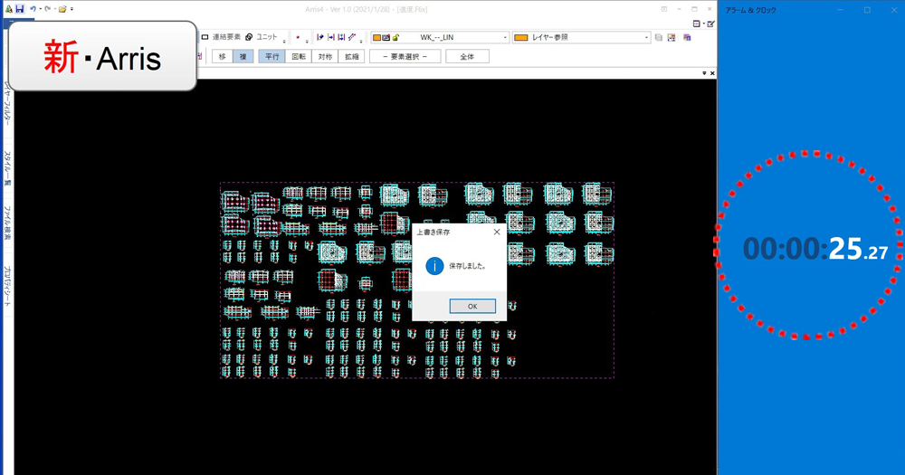Viewport: 905px width, 475px height.
Task: Click the 全体 button
Action: pos(467,56)
